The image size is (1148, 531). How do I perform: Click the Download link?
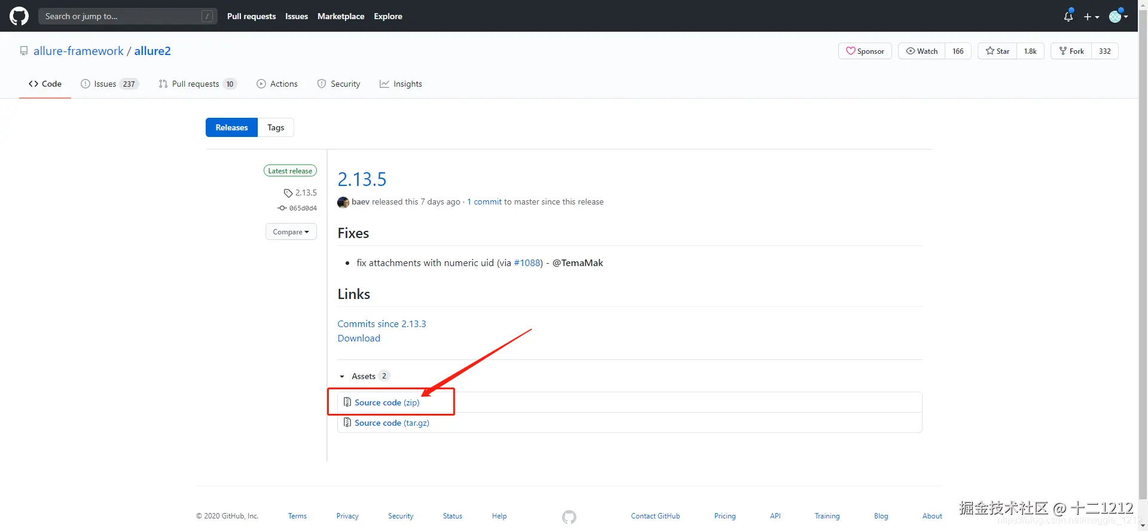point(359,338)
